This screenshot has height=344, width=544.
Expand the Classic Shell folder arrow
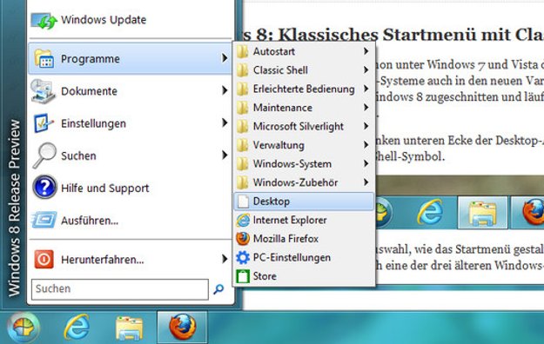coord(366,69)
